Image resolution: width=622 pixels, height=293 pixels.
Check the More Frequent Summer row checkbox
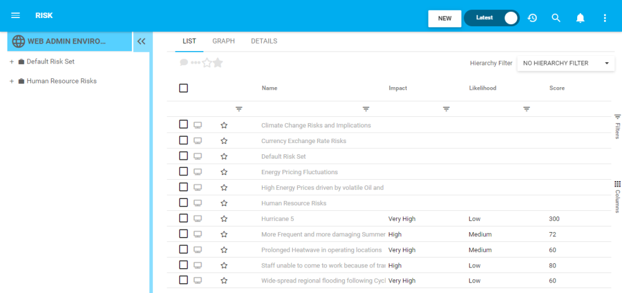[x=183, y=233]
